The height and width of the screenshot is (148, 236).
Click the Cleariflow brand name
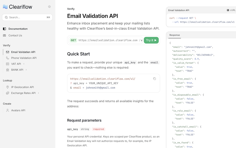(x=20, y=7)
